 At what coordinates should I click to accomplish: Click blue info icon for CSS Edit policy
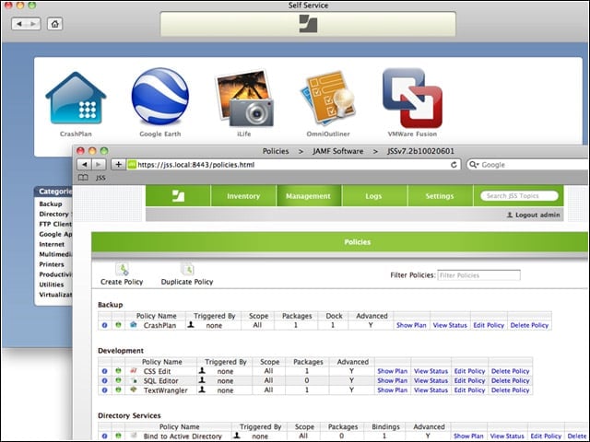click(x=104, y=371)
